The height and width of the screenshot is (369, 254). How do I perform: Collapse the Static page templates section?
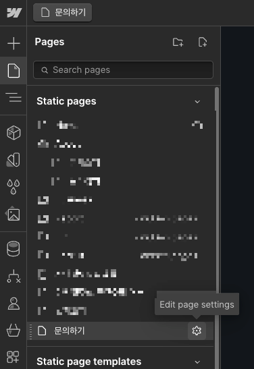pos(197,362)
